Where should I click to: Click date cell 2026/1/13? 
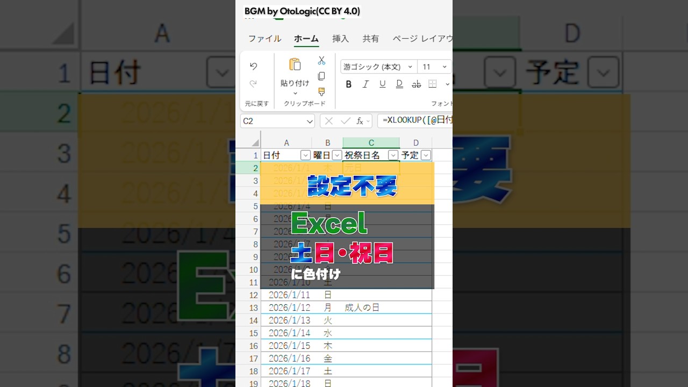(x=286, y=320)
